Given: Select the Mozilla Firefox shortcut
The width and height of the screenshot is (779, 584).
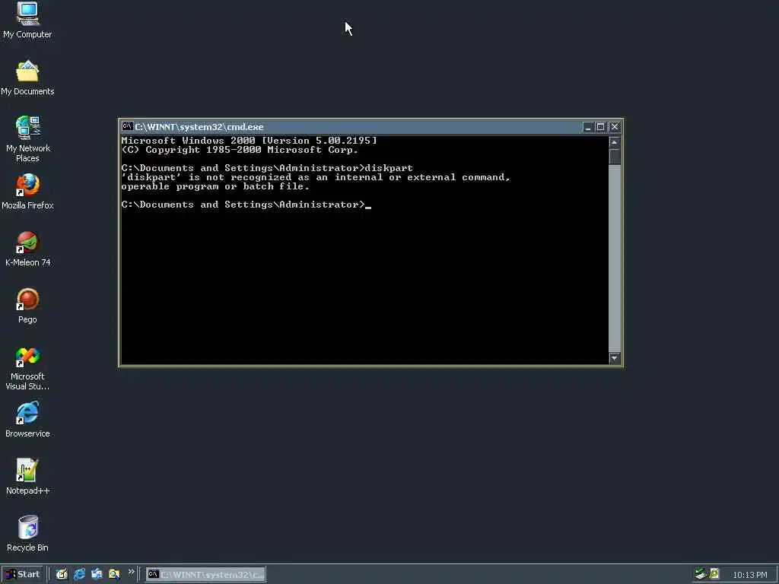Looking at the screenshot, I should point(27,192).
